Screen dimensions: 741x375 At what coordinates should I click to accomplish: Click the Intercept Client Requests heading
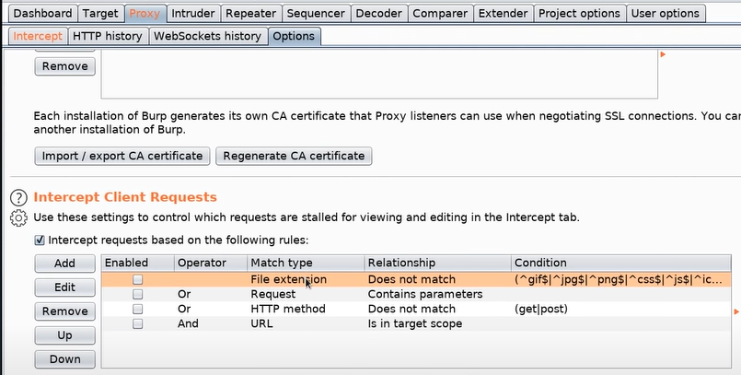pyautogui.click(x=125, y=197)
